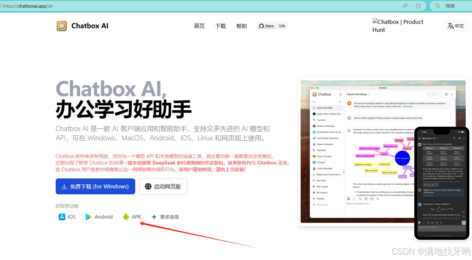The height and width of the screenshot is (260, 472).
Task: Click the plus icon beside 更多选项
Action: click(x=154, y=217)
